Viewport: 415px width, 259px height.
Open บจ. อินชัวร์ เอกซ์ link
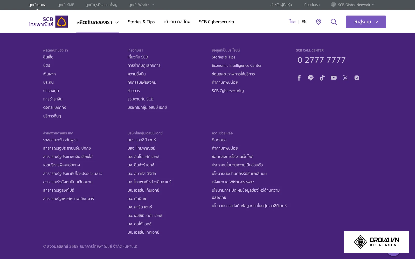coord(141,165)
